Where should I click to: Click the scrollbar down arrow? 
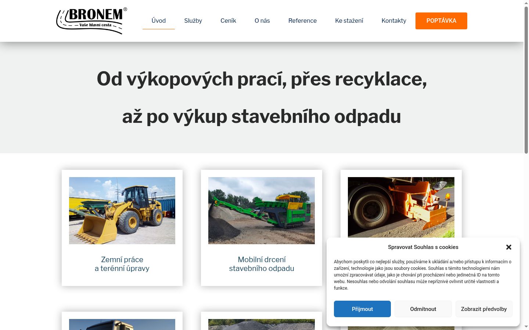pos(526,327)
